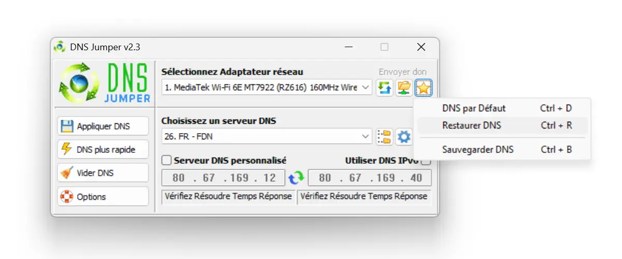Click the refresh adapter list icon
The height and width of the screenshot is (259, 622).
tap(384, 88)
